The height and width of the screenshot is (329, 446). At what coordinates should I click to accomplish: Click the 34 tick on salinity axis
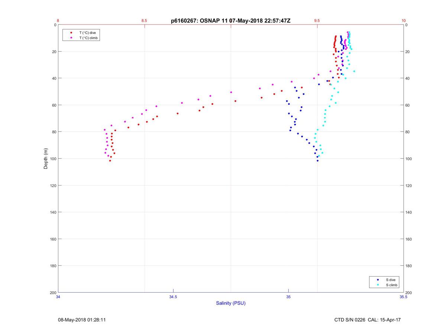(58, 297)
